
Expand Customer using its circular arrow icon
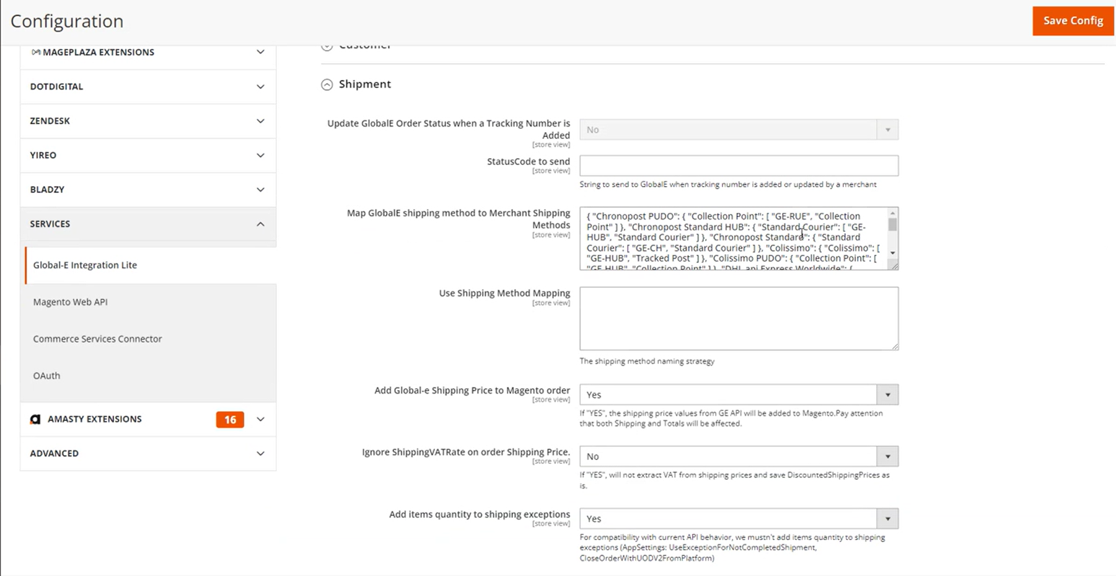click(327, 45)
